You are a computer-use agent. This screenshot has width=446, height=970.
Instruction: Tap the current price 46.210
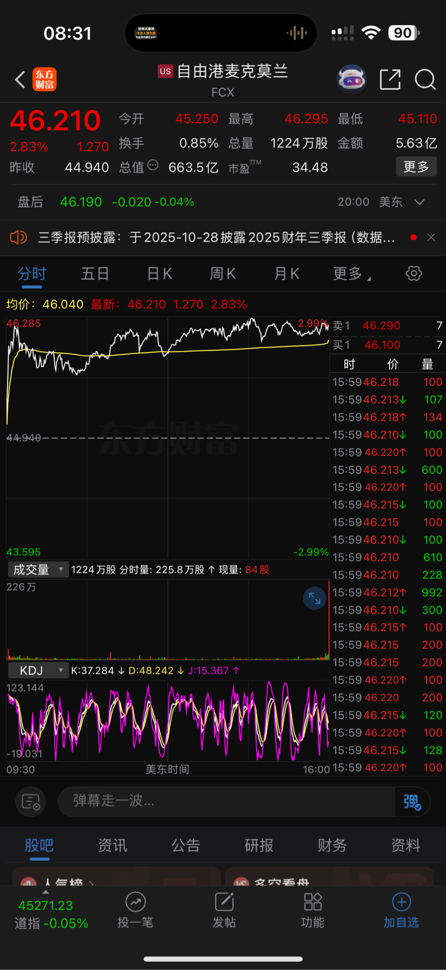coord(55,120)
